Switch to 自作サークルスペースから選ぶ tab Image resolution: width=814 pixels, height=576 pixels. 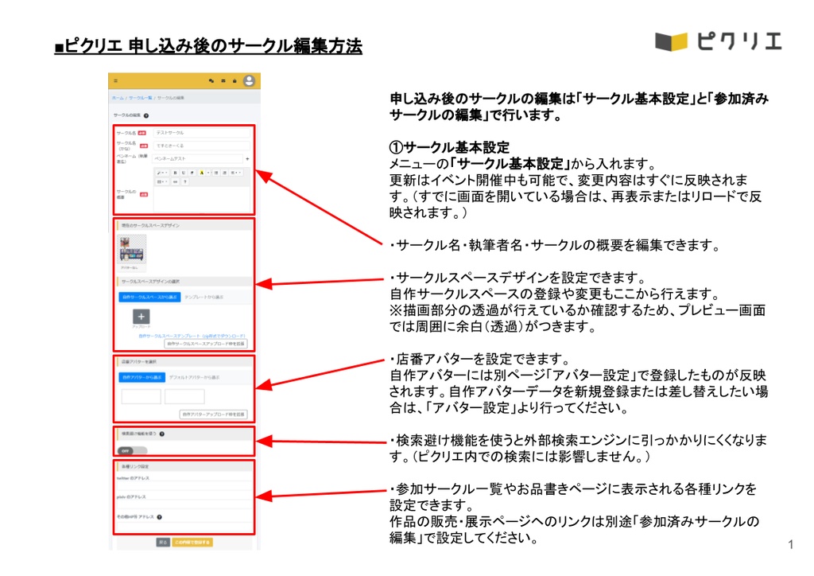pyautogui.click(x=149, y=297)
